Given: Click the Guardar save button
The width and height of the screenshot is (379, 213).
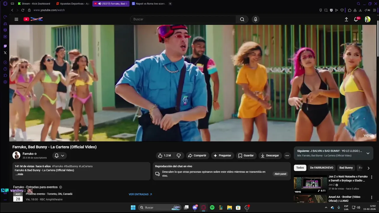Looking at the screenshot, I should coord(246,155).
